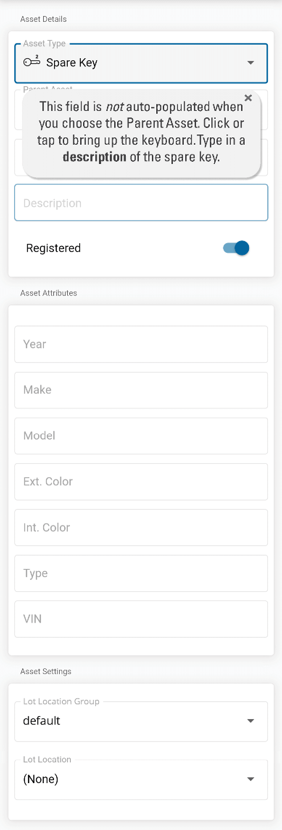Close the description tooltip popup
The width and height of the screenshot is (282, 830).
pyautogui.click(x=248, y=98)
